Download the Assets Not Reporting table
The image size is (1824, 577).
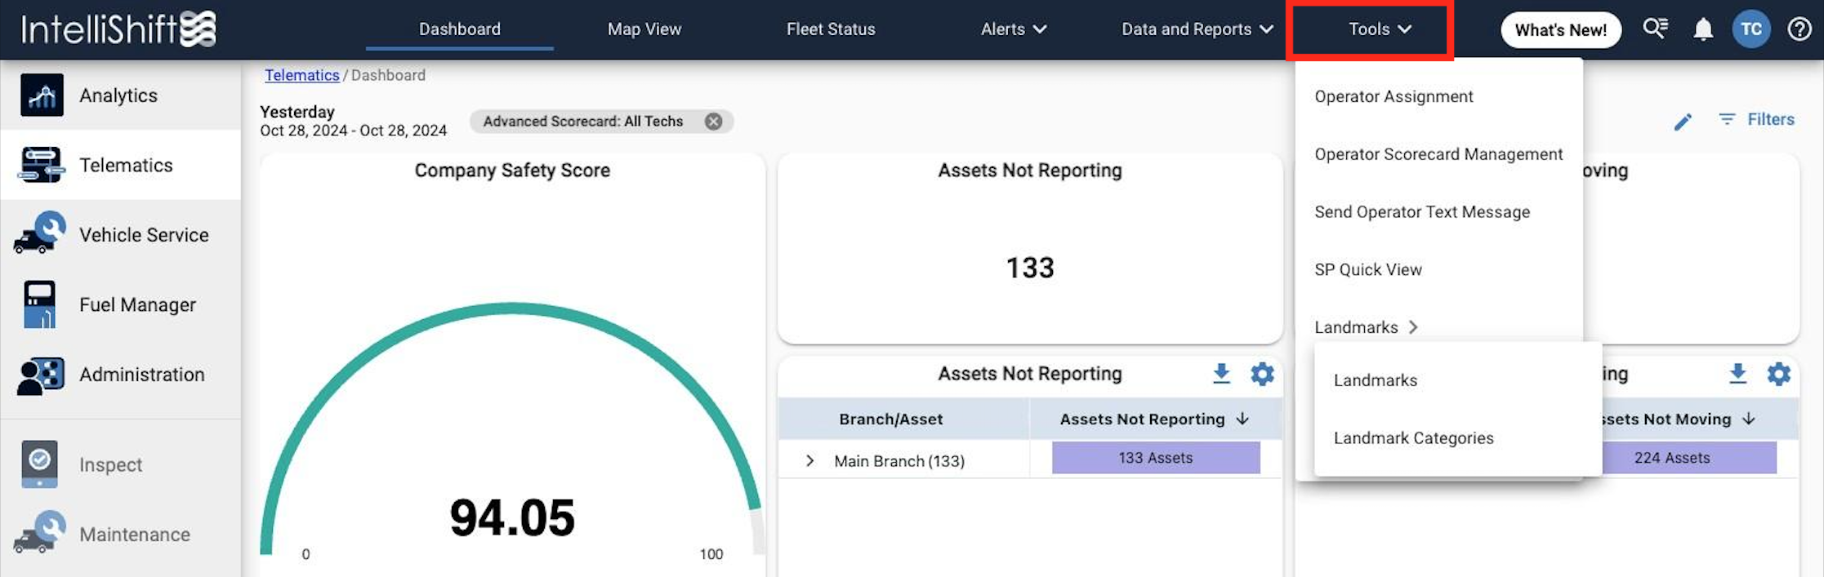1221,374
